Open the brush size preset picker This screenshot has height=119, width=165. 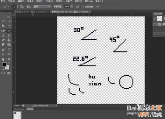(17, 7)
